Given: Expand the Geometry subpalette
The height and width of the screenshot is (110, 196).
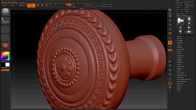Looking at the screenshot, I should (179, 38).
